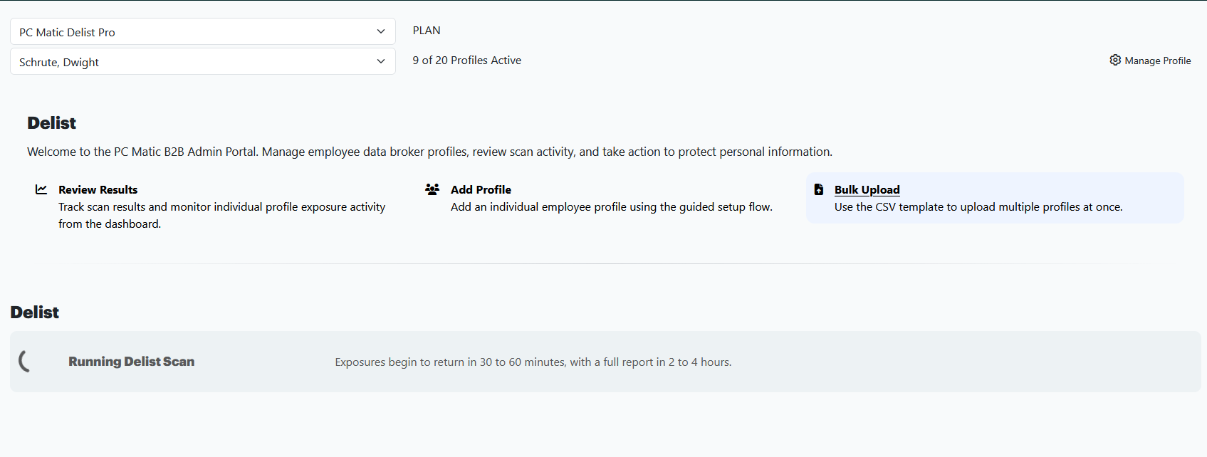Click the Running Delist Scan spinner icon
The image size is (1207, 457).
(x=25, y=361)
